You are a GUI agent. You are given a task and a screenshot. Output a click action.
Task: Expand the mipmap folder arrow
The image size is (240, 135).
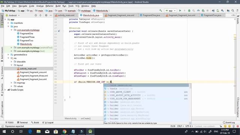[x=12, y=83]
